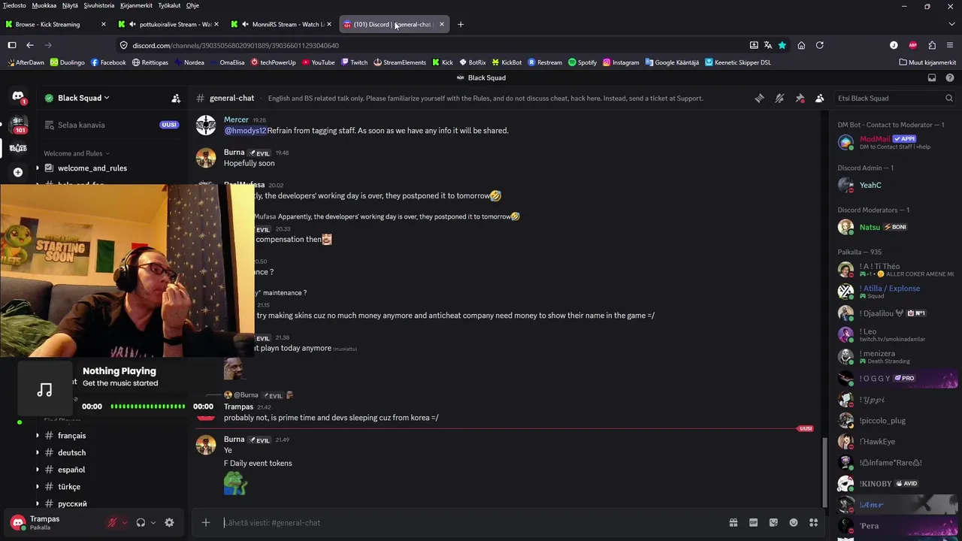
Task: Open the Discord inbox icon
Action: 932,78
